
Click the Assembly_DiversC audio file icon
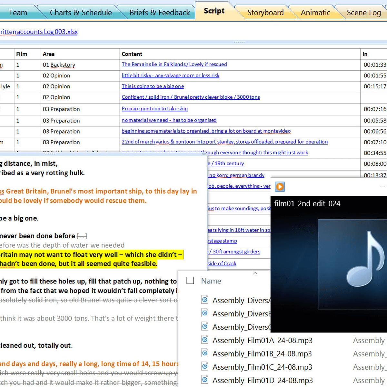point(204,327)
